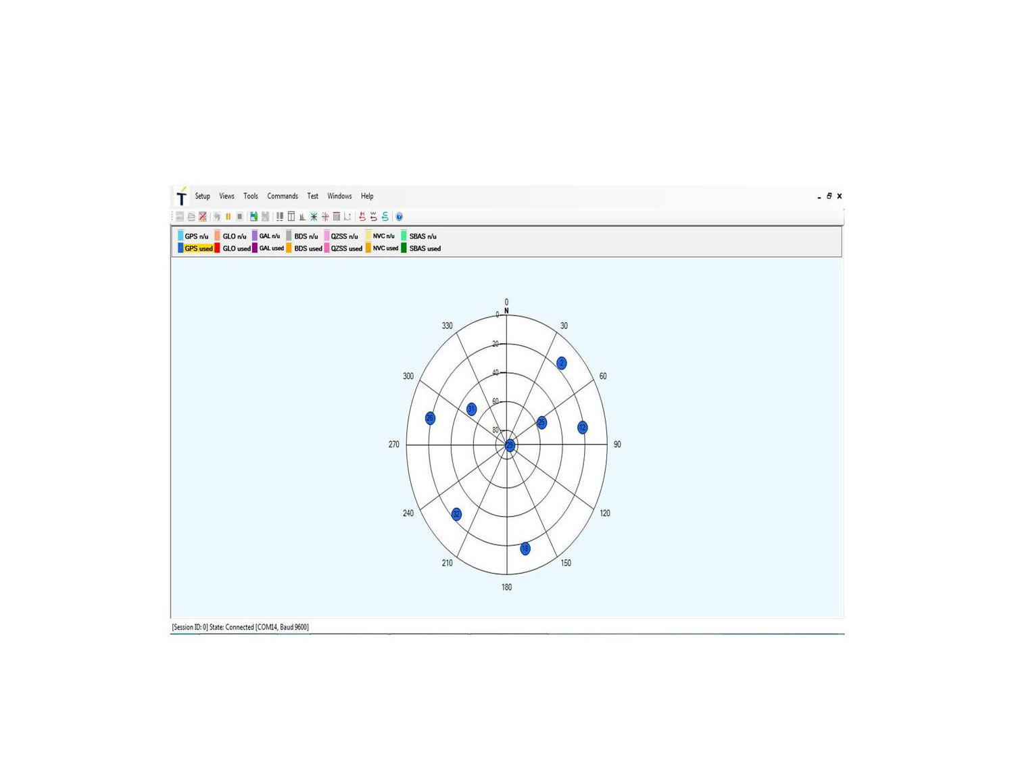Click the Help menu item
The height and width of the screenshot is (760, 1014).
click(367, 197)
